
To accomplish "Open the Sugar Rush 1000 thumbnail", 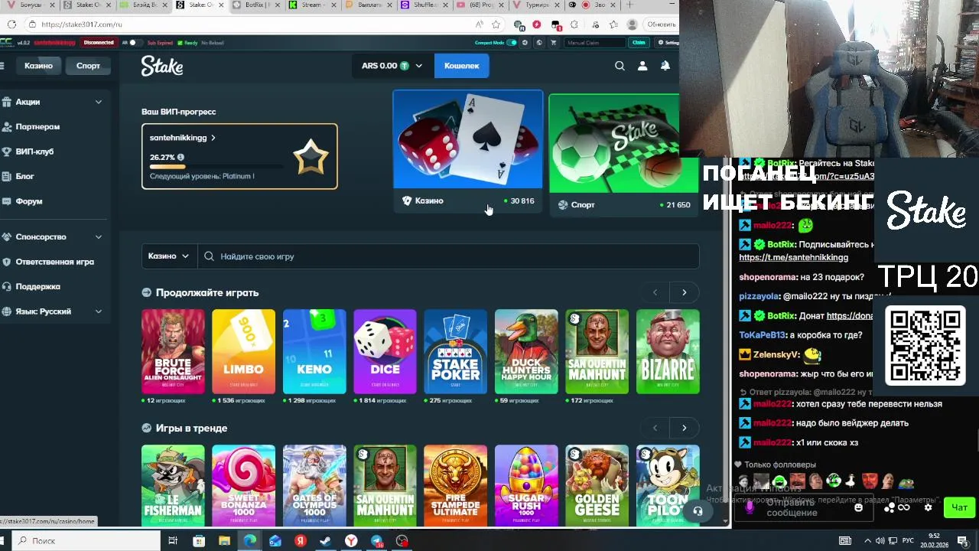I will (526, 484).
